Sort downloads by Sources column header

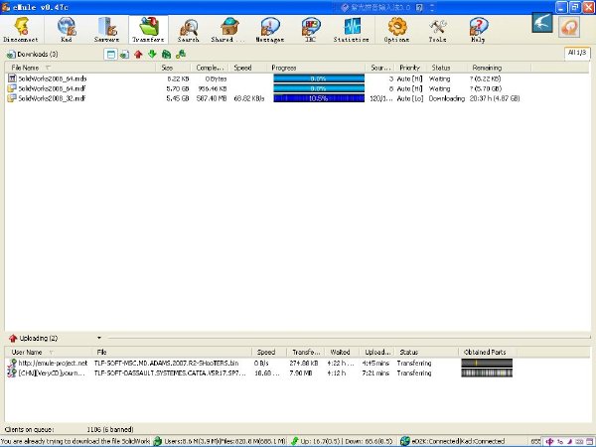point(380,68)
